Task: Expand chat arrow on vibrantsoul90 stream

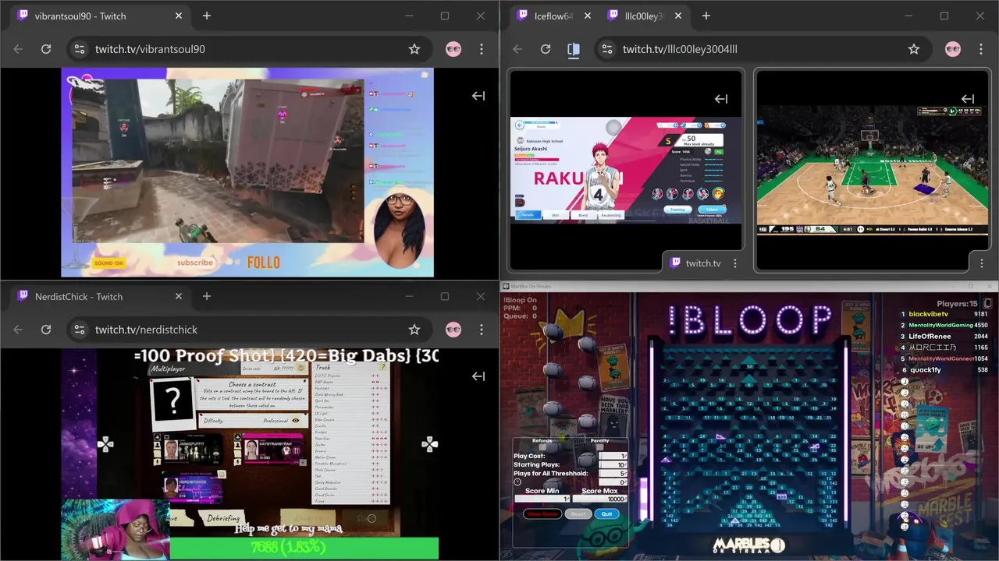Action: 478,96
